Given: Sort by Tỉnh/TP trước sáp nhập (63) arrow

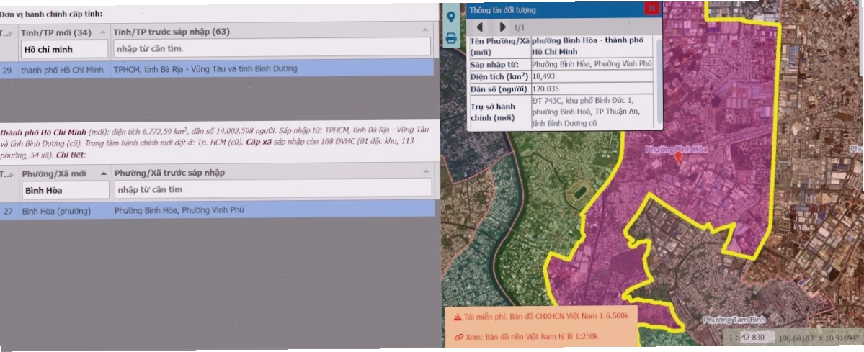Looking at the screenshot, I should [x=425, y=30].
